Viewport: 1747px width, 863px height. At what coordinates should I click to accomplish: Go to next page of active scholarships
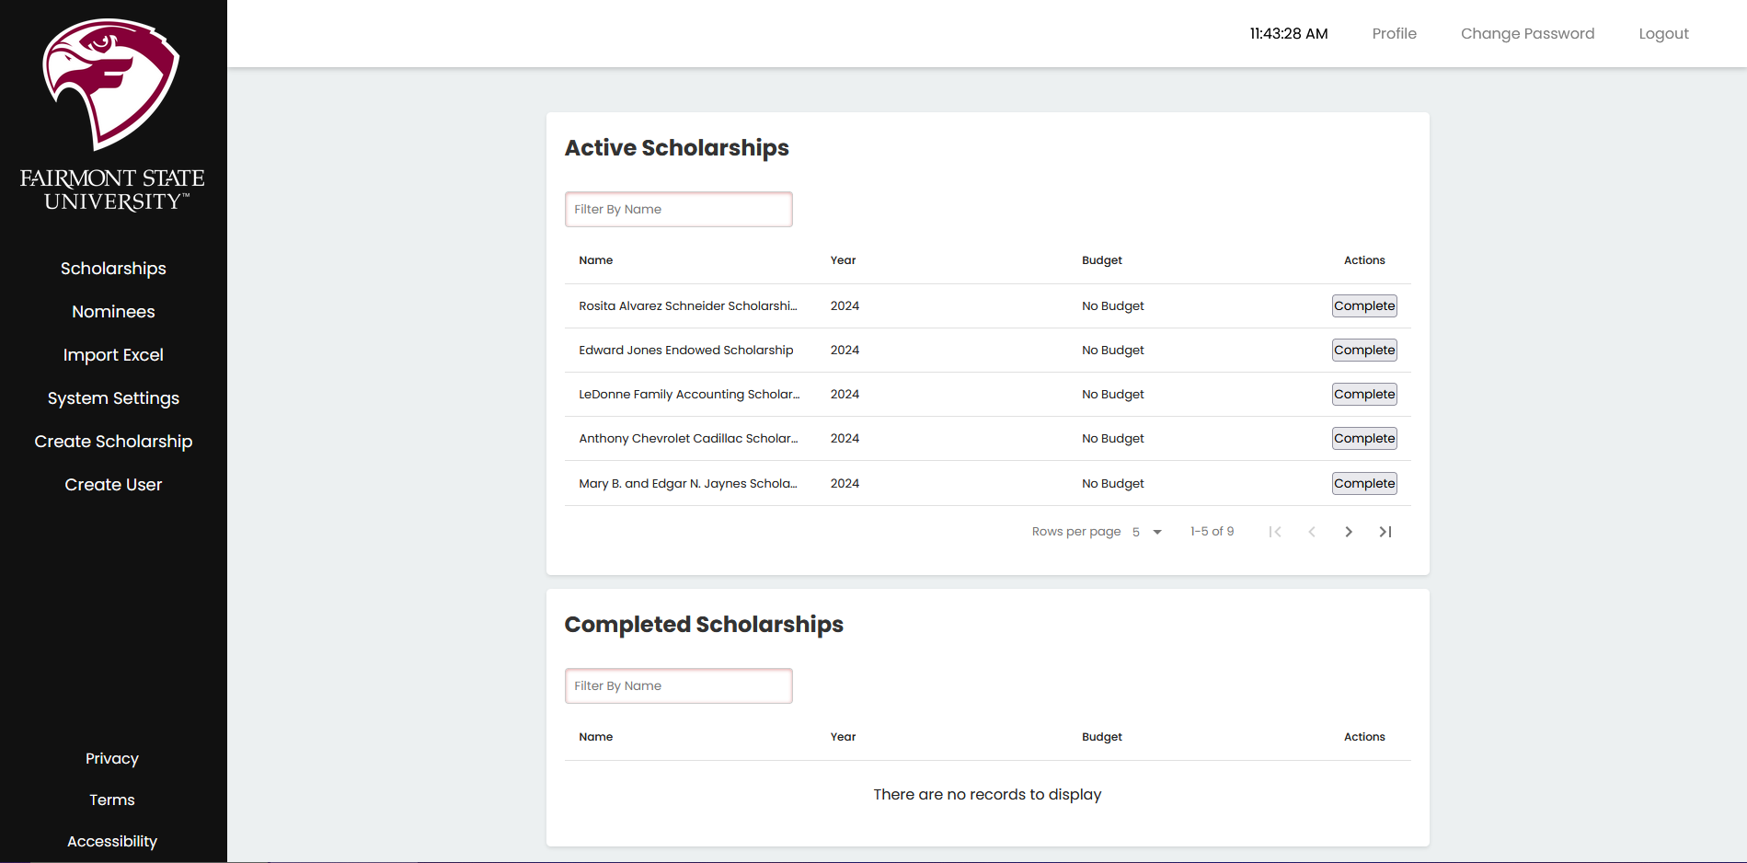tap(1348, 532)
